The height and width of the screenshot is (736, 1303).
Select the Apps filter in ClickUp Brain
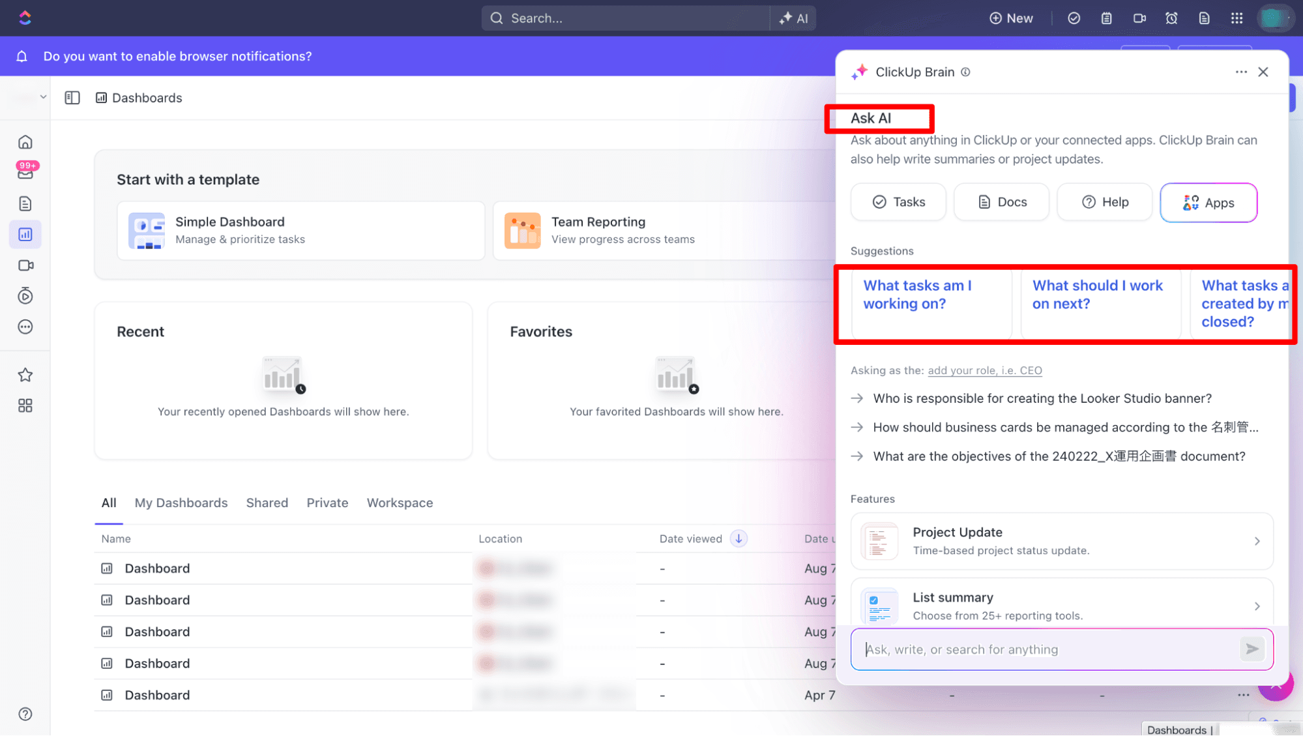pos(1208,203)
